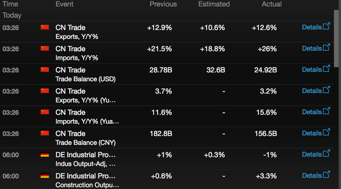The image size is (341, 189).
Task: Open external link icon for Trade Balance (CNY)
Action: [327, 132]
